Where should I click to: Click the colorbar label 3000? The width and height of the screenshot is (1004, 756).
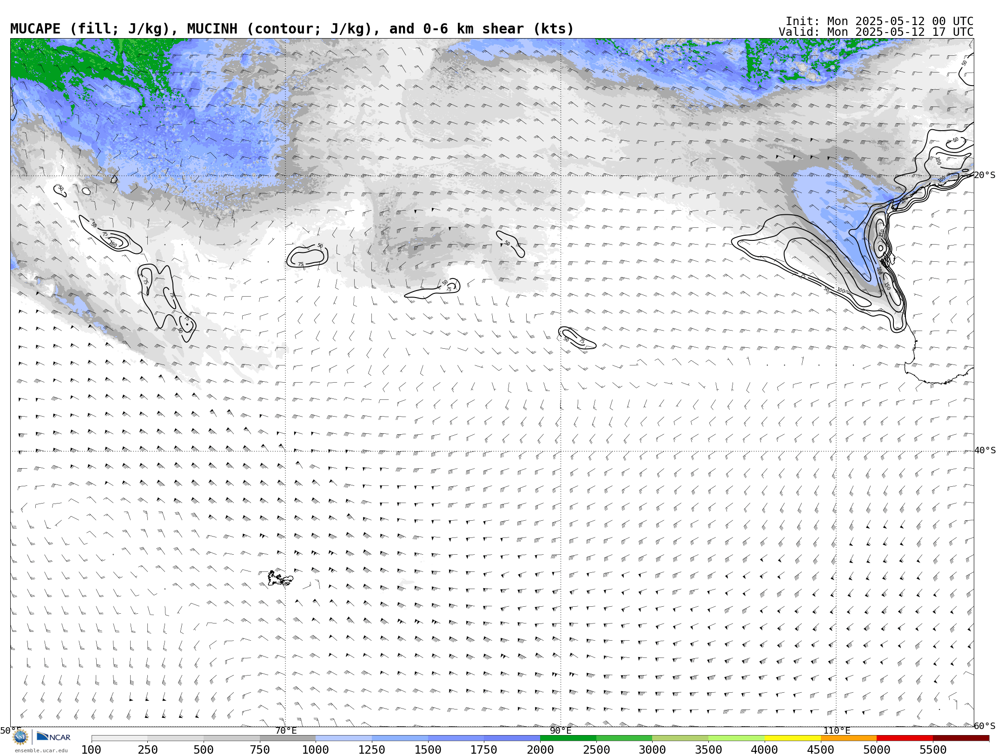[652, 750]
